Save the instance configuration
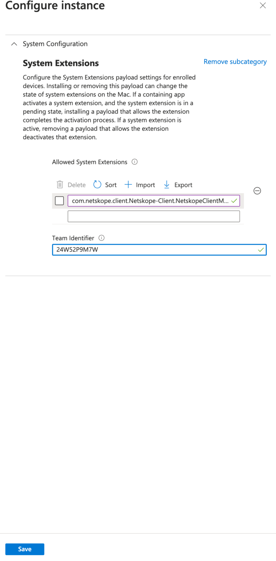The height and width of the screenshot is (561, 276). coord(24,549)
